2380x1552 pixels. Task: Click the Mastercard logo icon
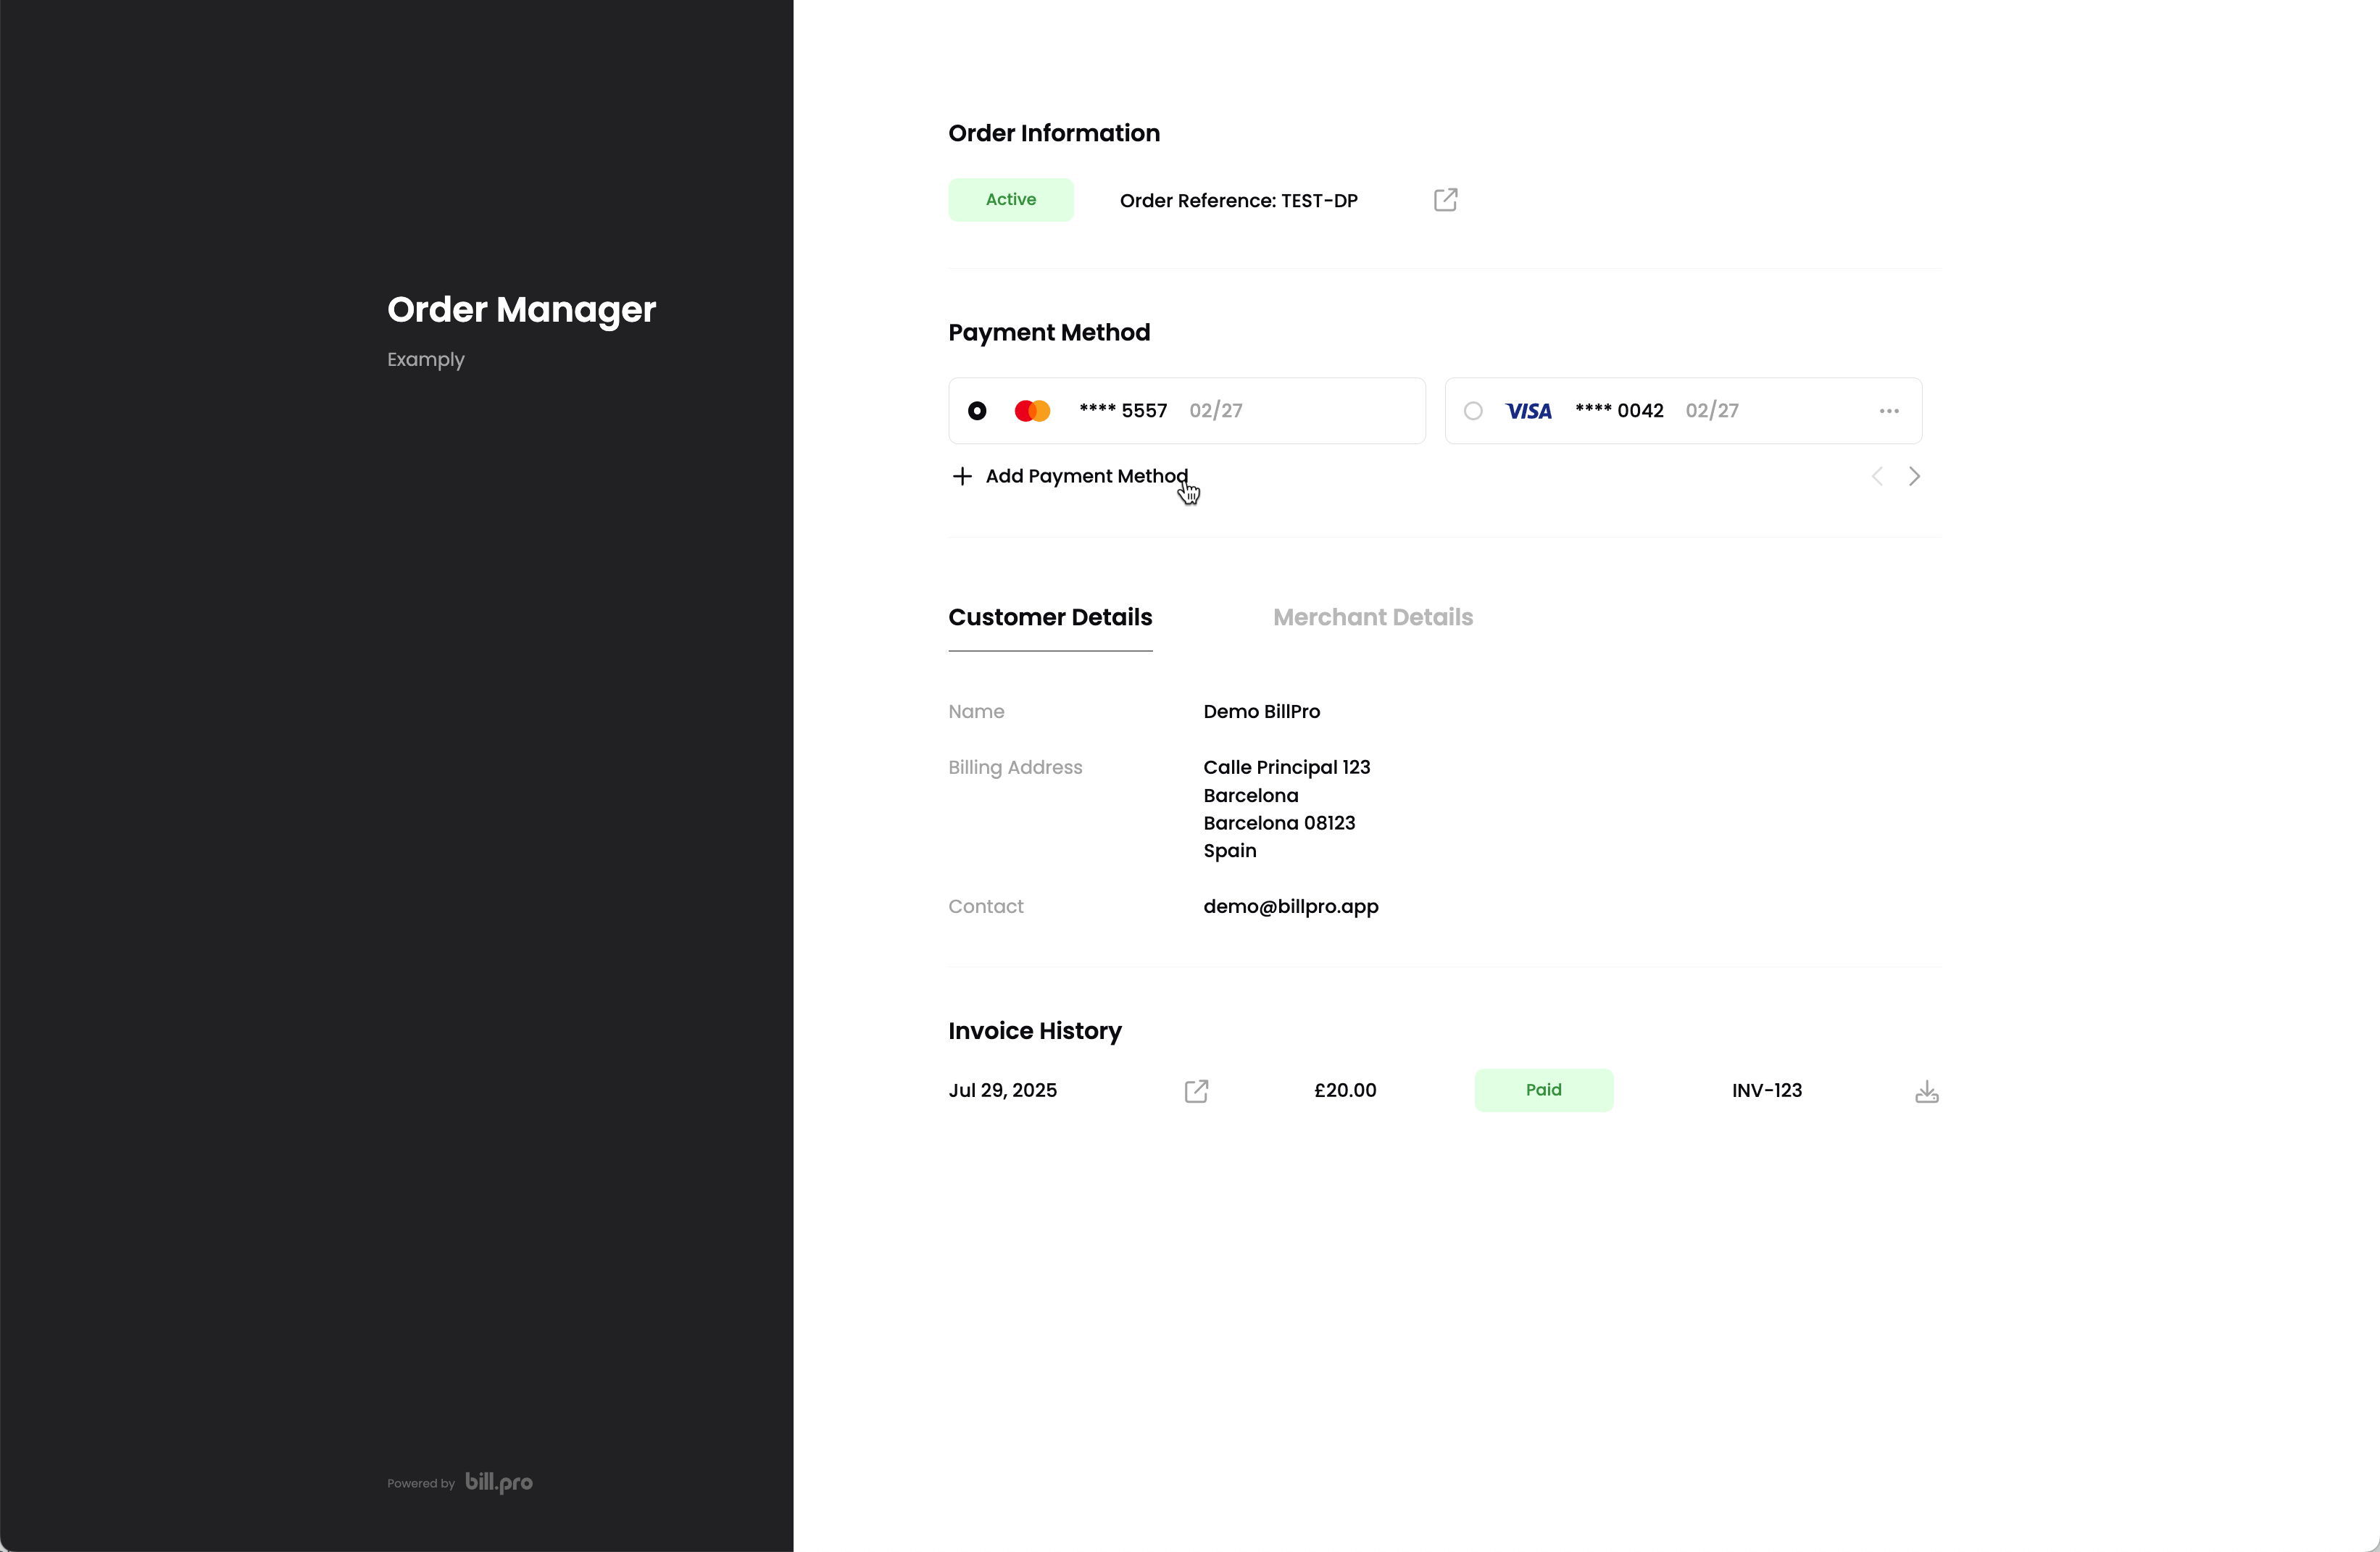(x=1032, y=411)
